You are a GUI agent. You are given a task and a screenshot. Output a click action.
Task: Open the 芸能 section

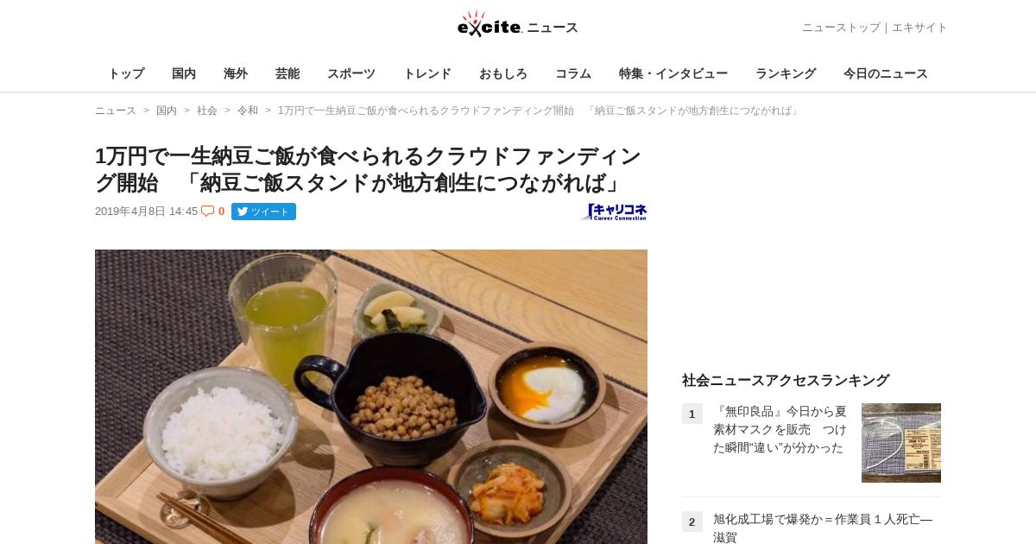point(287,73)
